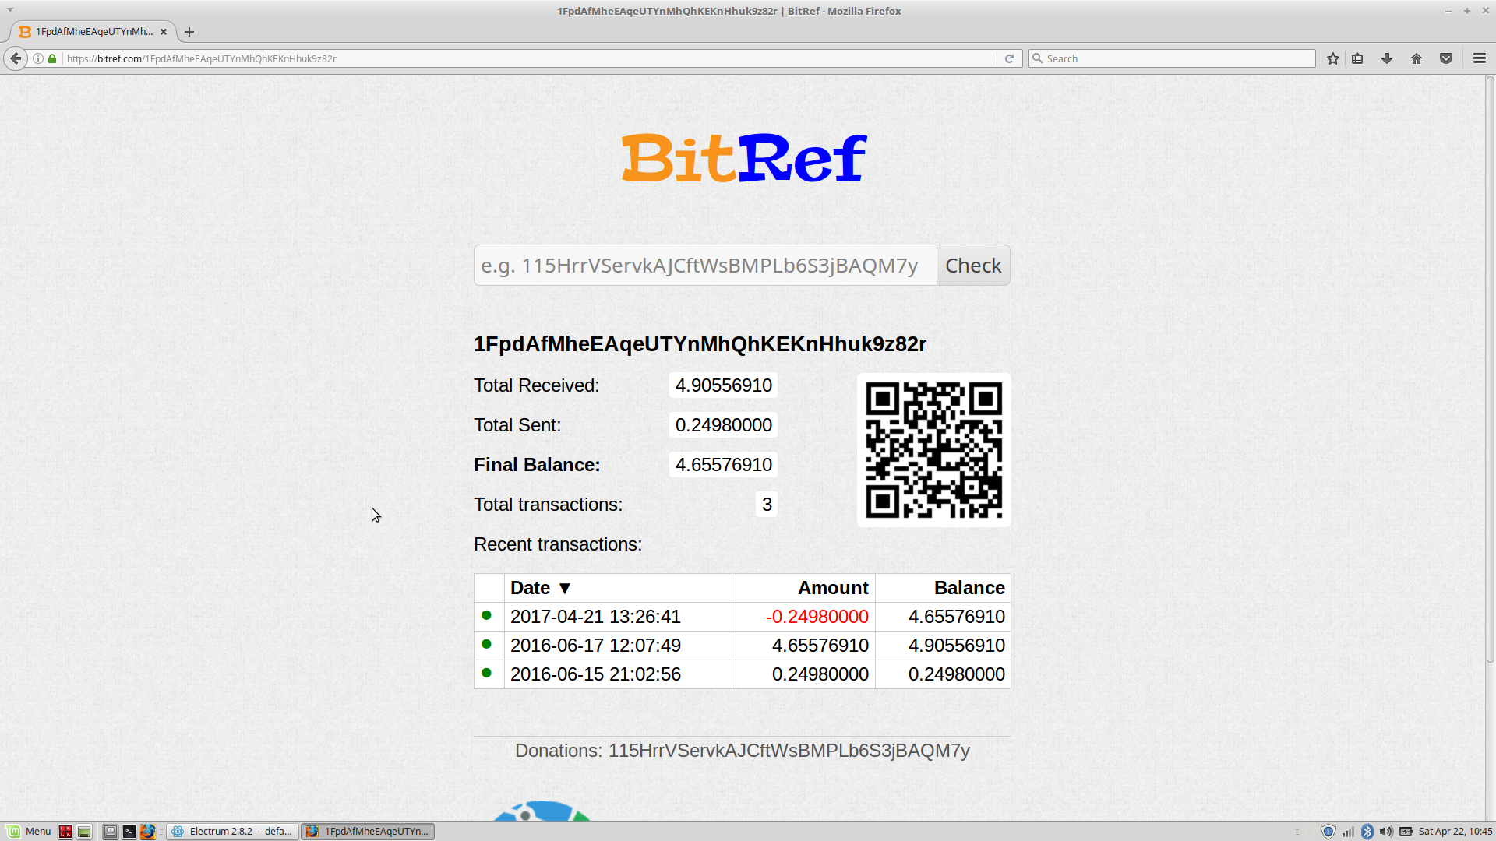Viewport: 1496px width, 841px height.
Task: Click the 4.65576910 amount in 2016-06-17 row
Action: 820,646
